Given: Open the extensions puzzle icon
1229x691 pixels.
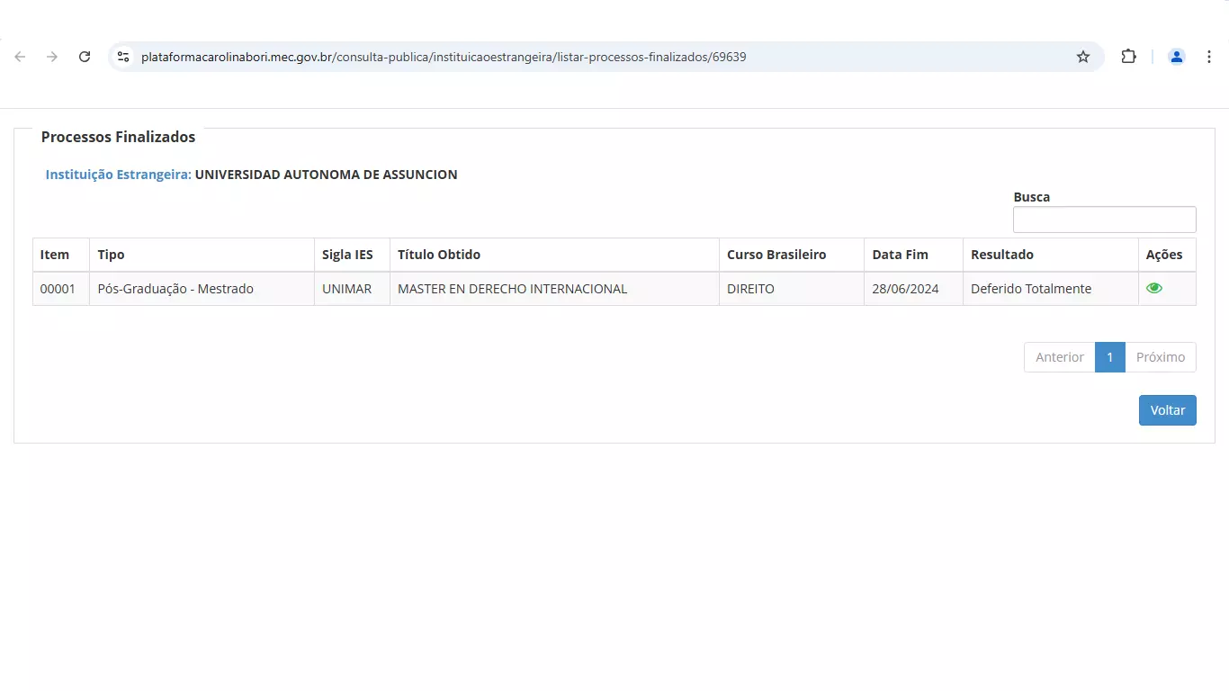Looking at the screenshot, I should click(1128, 57).
